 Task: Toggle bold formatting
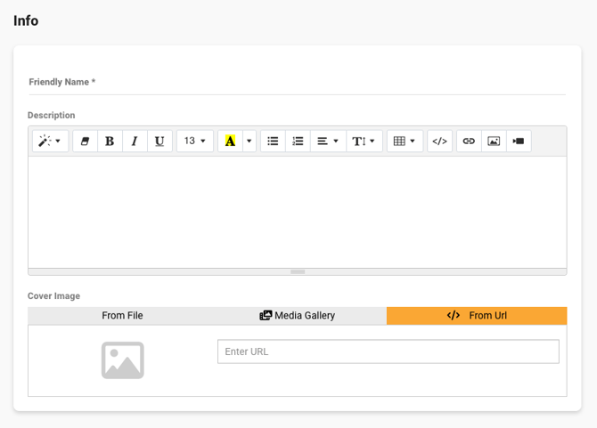(x=110, y=141)
